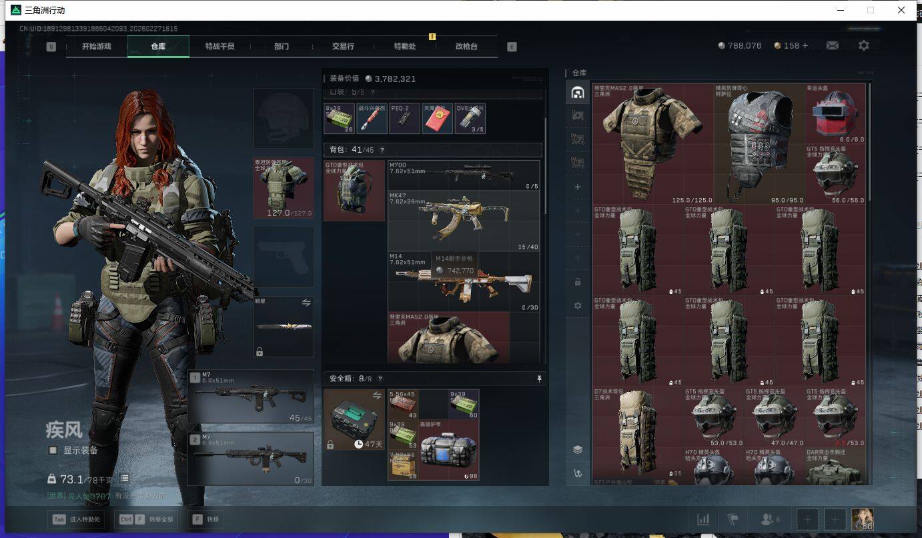Select the red envelope item in pocket
This screenshot has height=538, width=922.
437,119
